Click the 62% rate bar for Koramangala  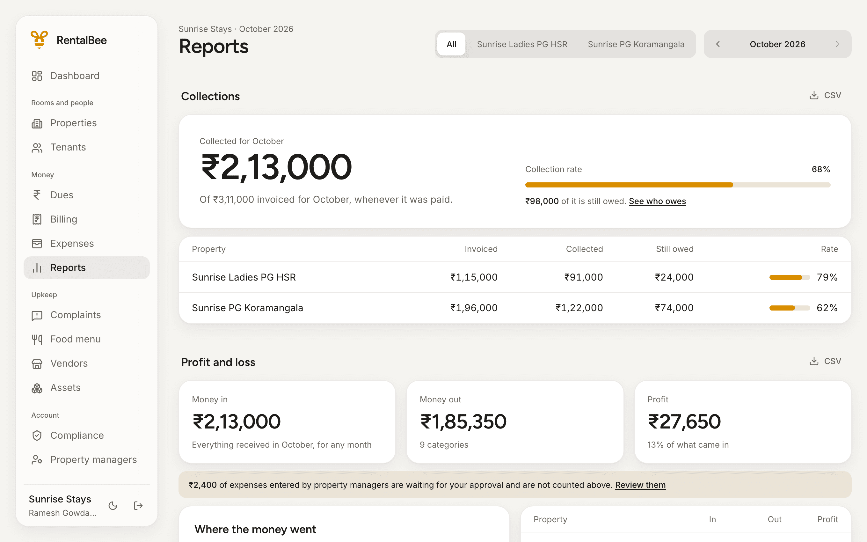[x=789, y=308]
